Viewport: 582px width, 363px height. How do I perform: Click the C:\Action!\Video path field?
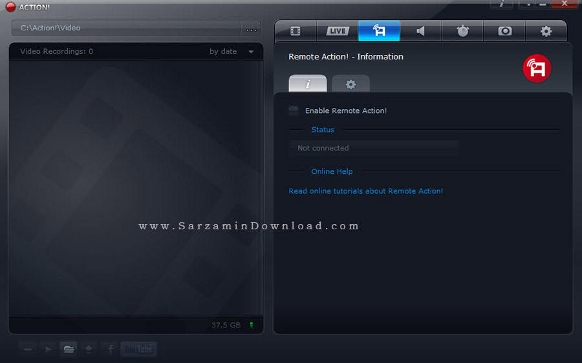[127, 28]
